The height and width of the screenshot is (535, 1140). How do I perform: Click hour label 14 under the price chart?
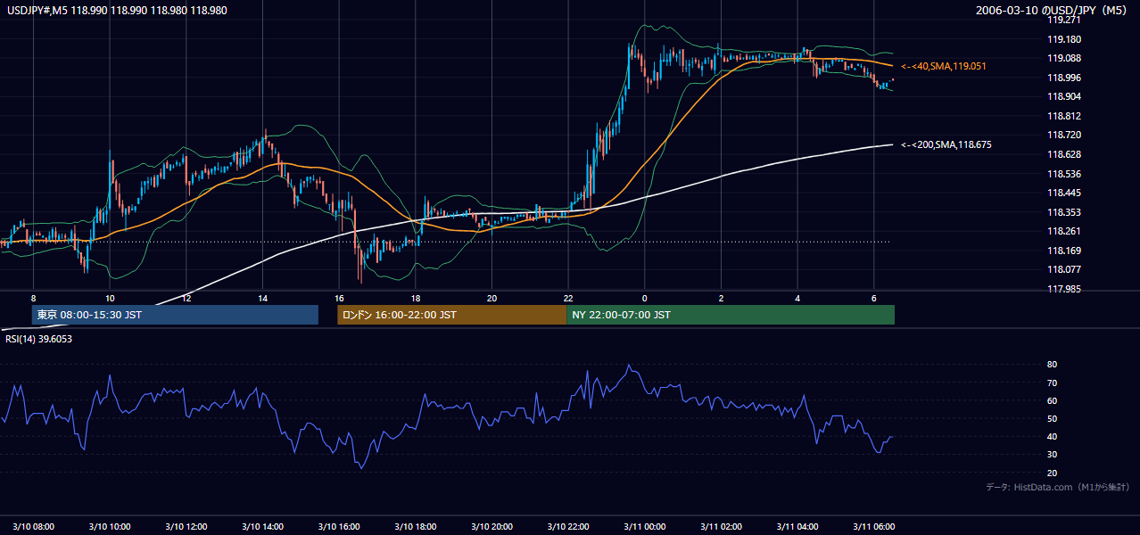click(262, 298)
